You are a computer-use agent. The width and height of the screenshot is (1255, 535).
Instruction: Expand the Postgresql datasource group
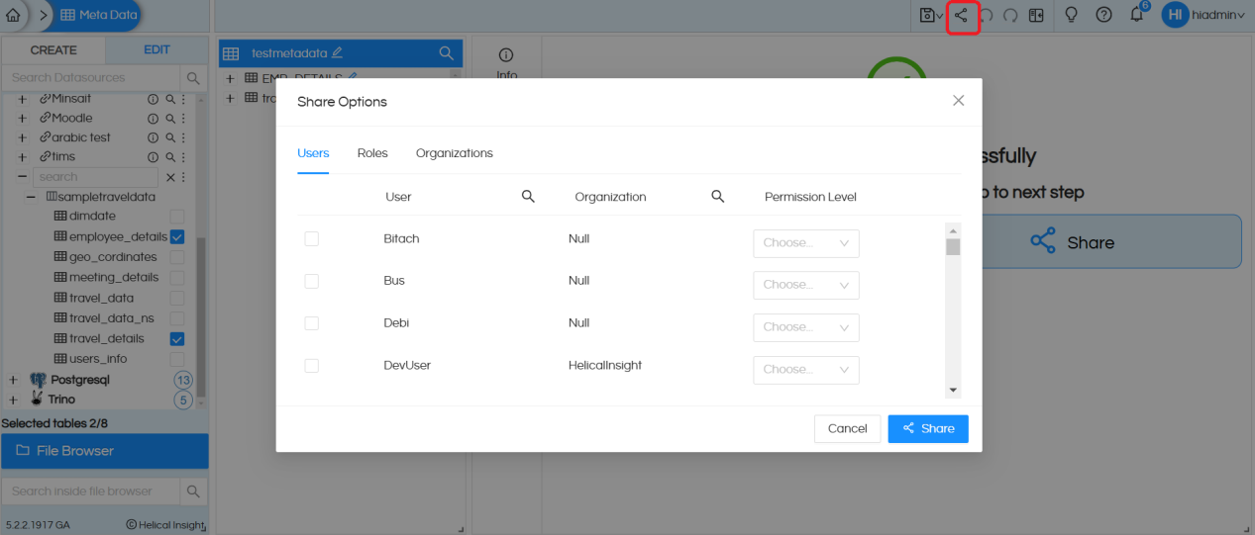[13, 380]
